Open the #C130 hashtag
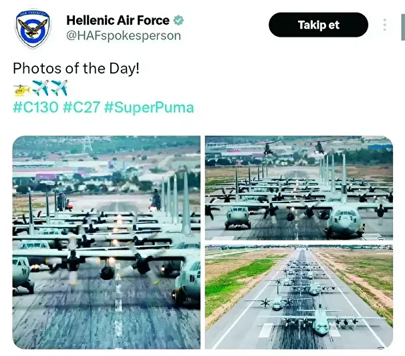Viewport: 405px width, 356px height. coord(35,107)
